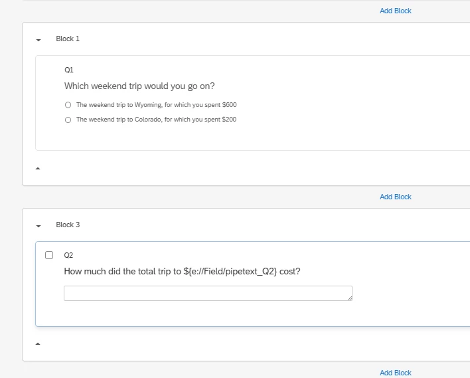Select the Colorado trip radio button

(68, 120)
